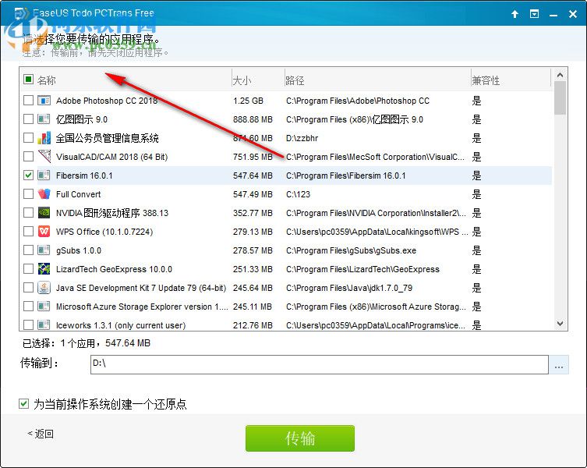
Task: Click the list scrollbar up arrow
Action: (x=560, y=75)
